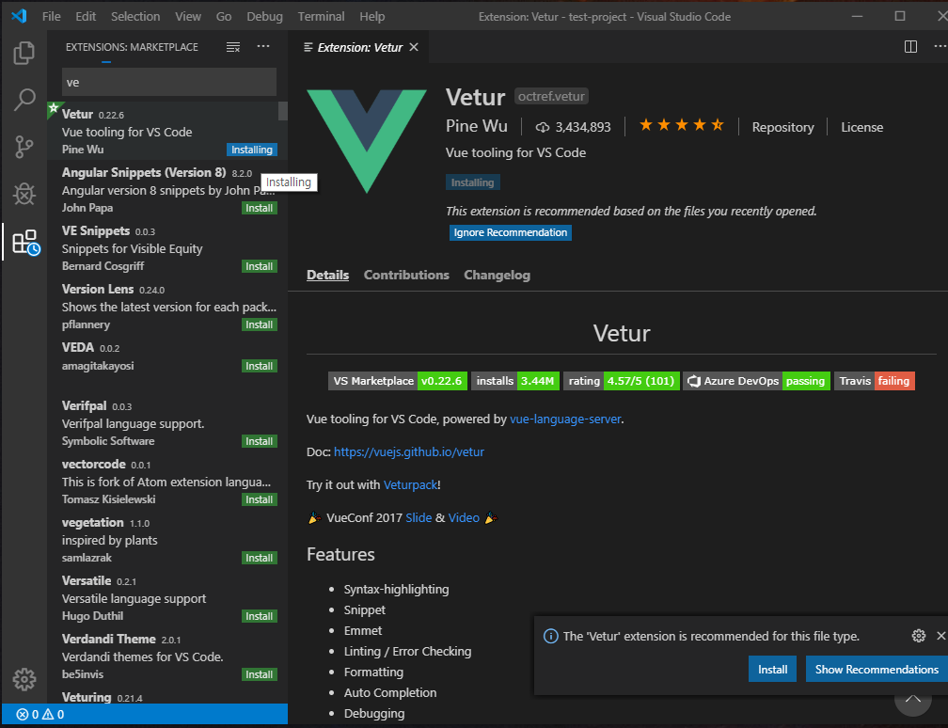Screen dimensions: 948x728
Task: Close the Extension: Vetur tab
Action: [414, 47]
